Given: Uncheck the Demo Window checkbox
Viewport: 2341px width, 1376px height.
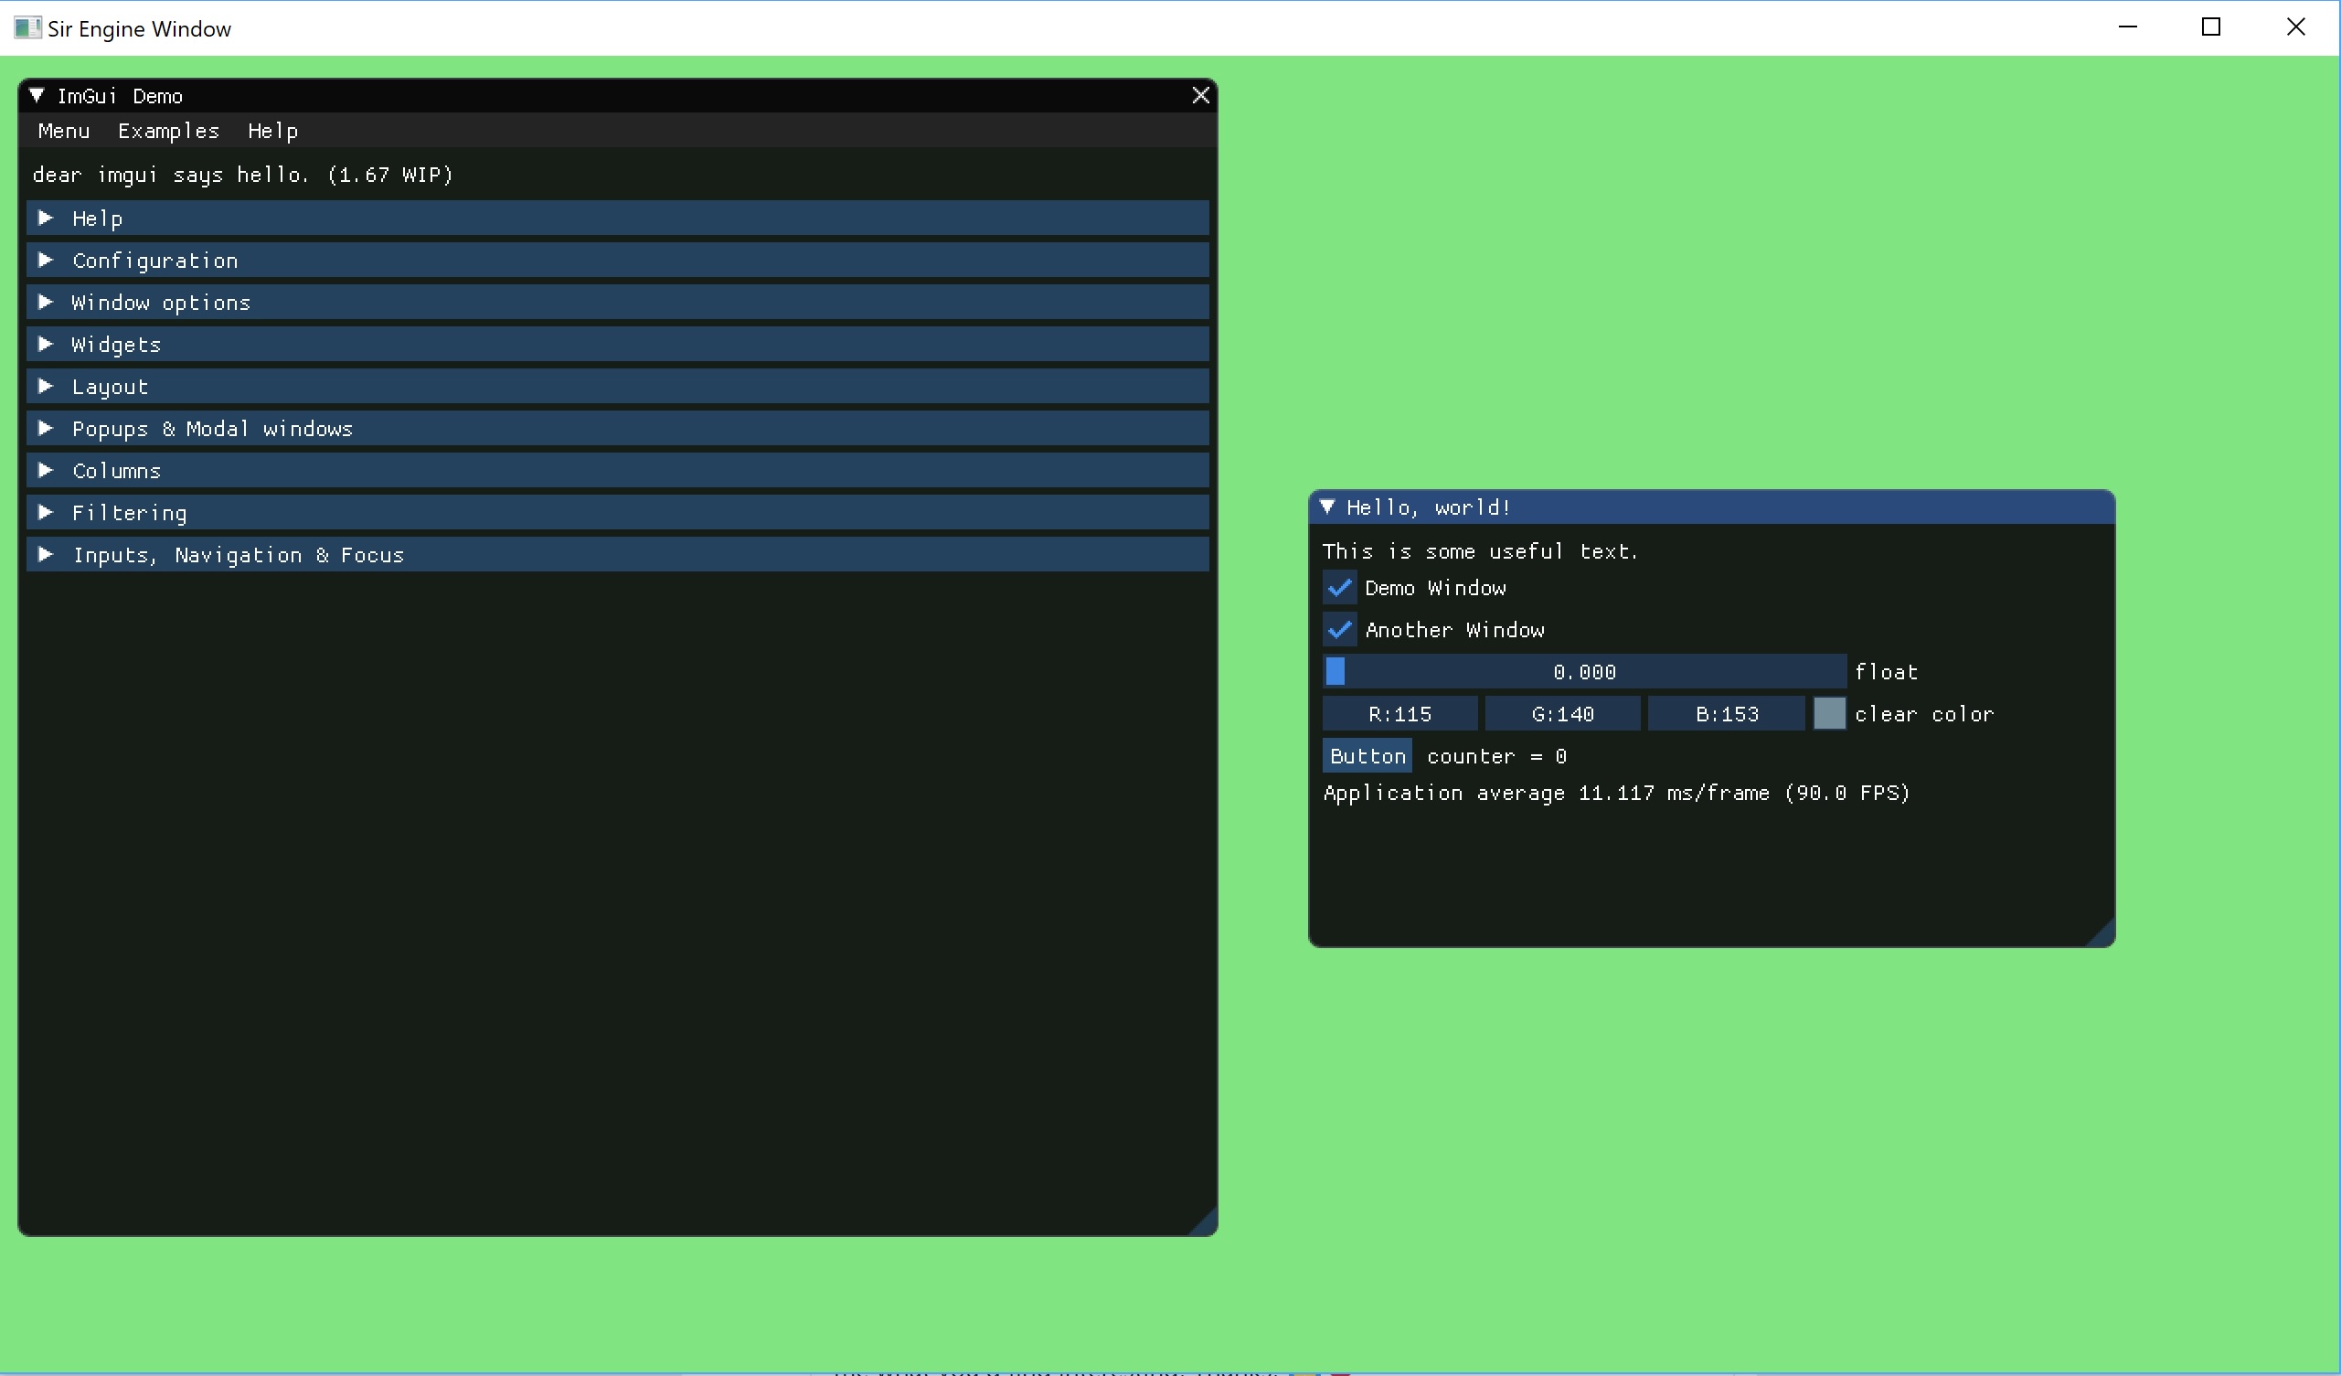Looking at the screenshot, I should [x=1339, y=588].
